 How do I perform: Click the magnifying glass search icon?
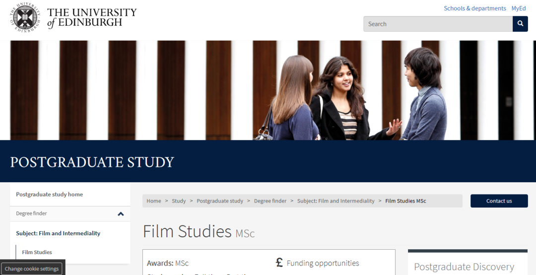click(520, 24)
